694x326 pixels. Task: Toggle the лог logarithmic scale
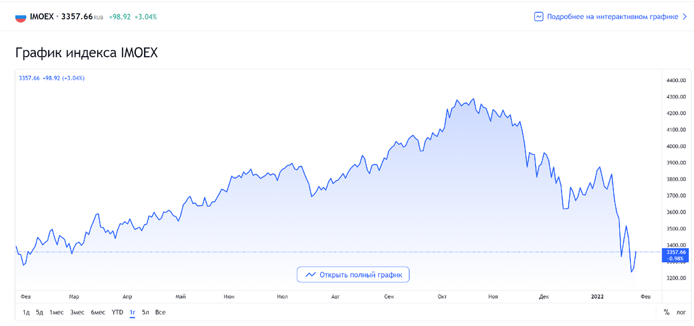(681, 312)
